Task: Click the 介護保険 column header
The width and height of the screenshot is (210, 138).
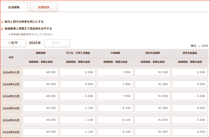Action: point(115,53)
